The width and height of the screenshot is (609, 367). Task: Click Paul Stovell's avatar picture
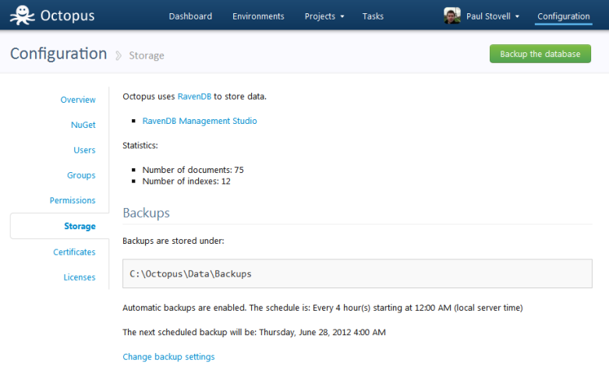pyautogui.click(x=452, y=16)
